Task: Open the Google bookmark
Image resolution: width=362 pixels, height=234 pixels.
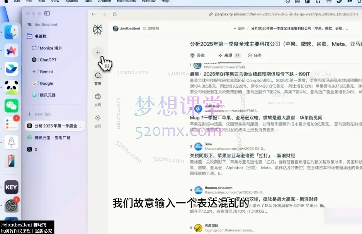Action: tap(42, 83)
